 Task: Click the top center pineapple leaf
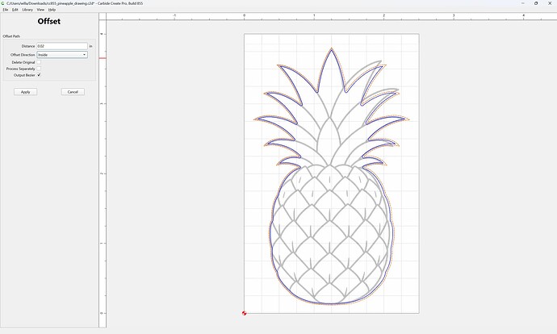pos(332,71)
